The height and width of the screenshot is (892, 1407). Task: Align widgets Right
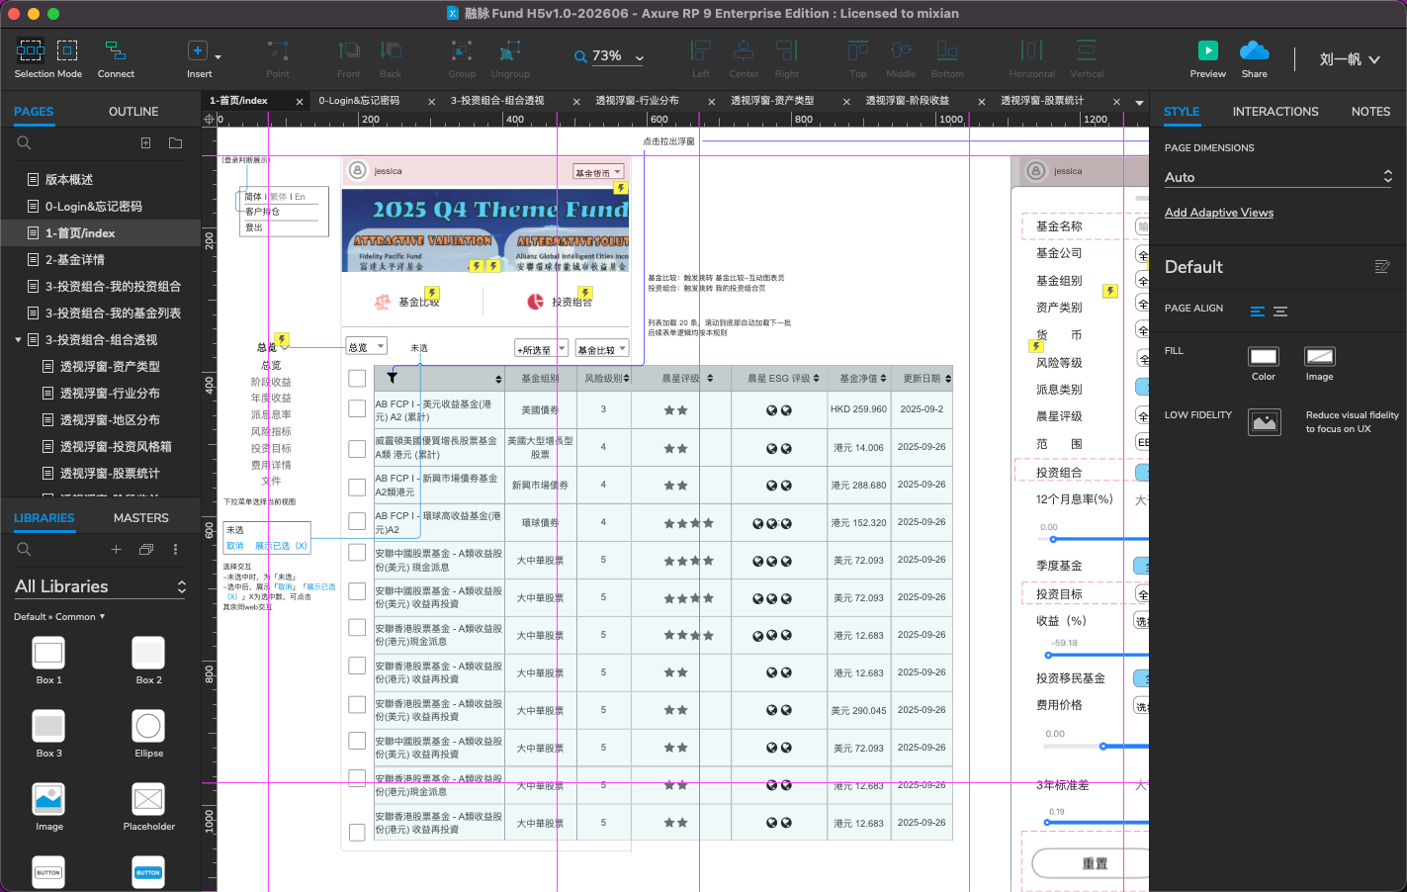pos(787,58)
